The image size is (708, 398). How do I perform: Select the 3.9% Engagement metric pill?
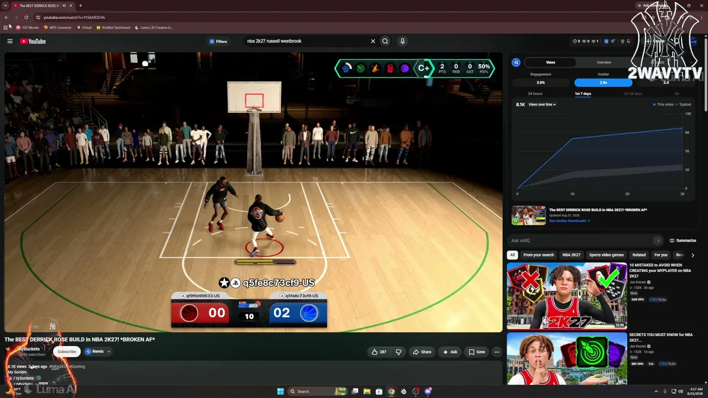coord(540,82)
